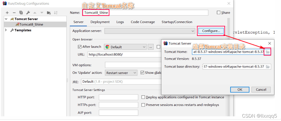This screenshot has height=121, width=281.
Task: Switch to Startup/Connection tab
Action: coord(177,22)
